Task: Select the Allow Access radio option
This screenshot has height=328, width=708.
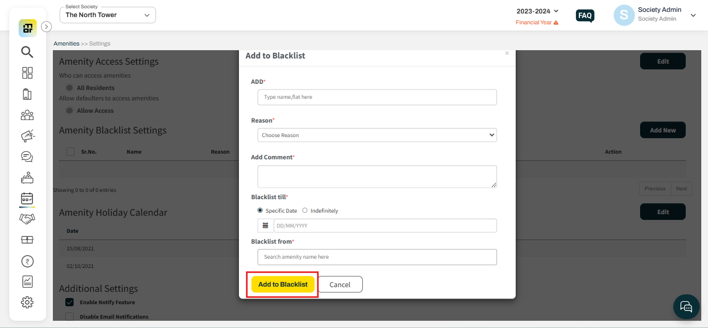Action: [x=69, y=111]
